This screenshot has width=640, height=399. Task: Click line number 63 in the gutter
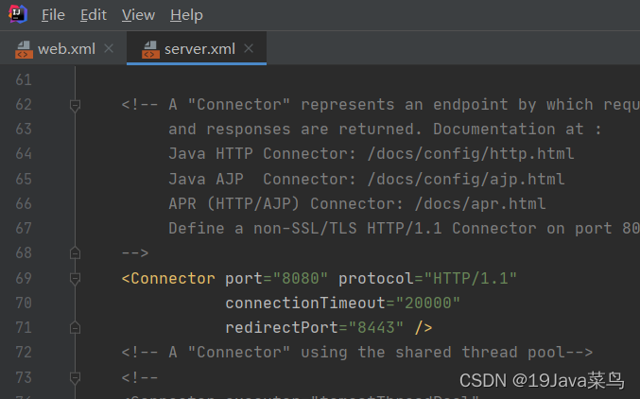point(24,129)
